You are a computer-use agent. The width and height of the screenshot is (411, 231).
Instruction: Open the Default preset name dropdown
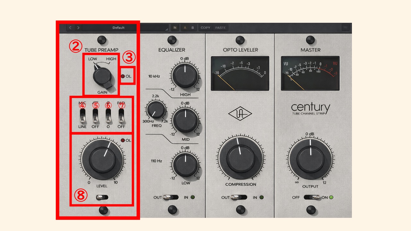pyautogui.click(x=118, y=28)
